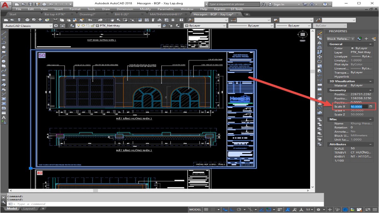This screenshot has height=213, width=379.
Task: Open the Dimension menu
Action: pyautogui.click(x=125, y=9)
